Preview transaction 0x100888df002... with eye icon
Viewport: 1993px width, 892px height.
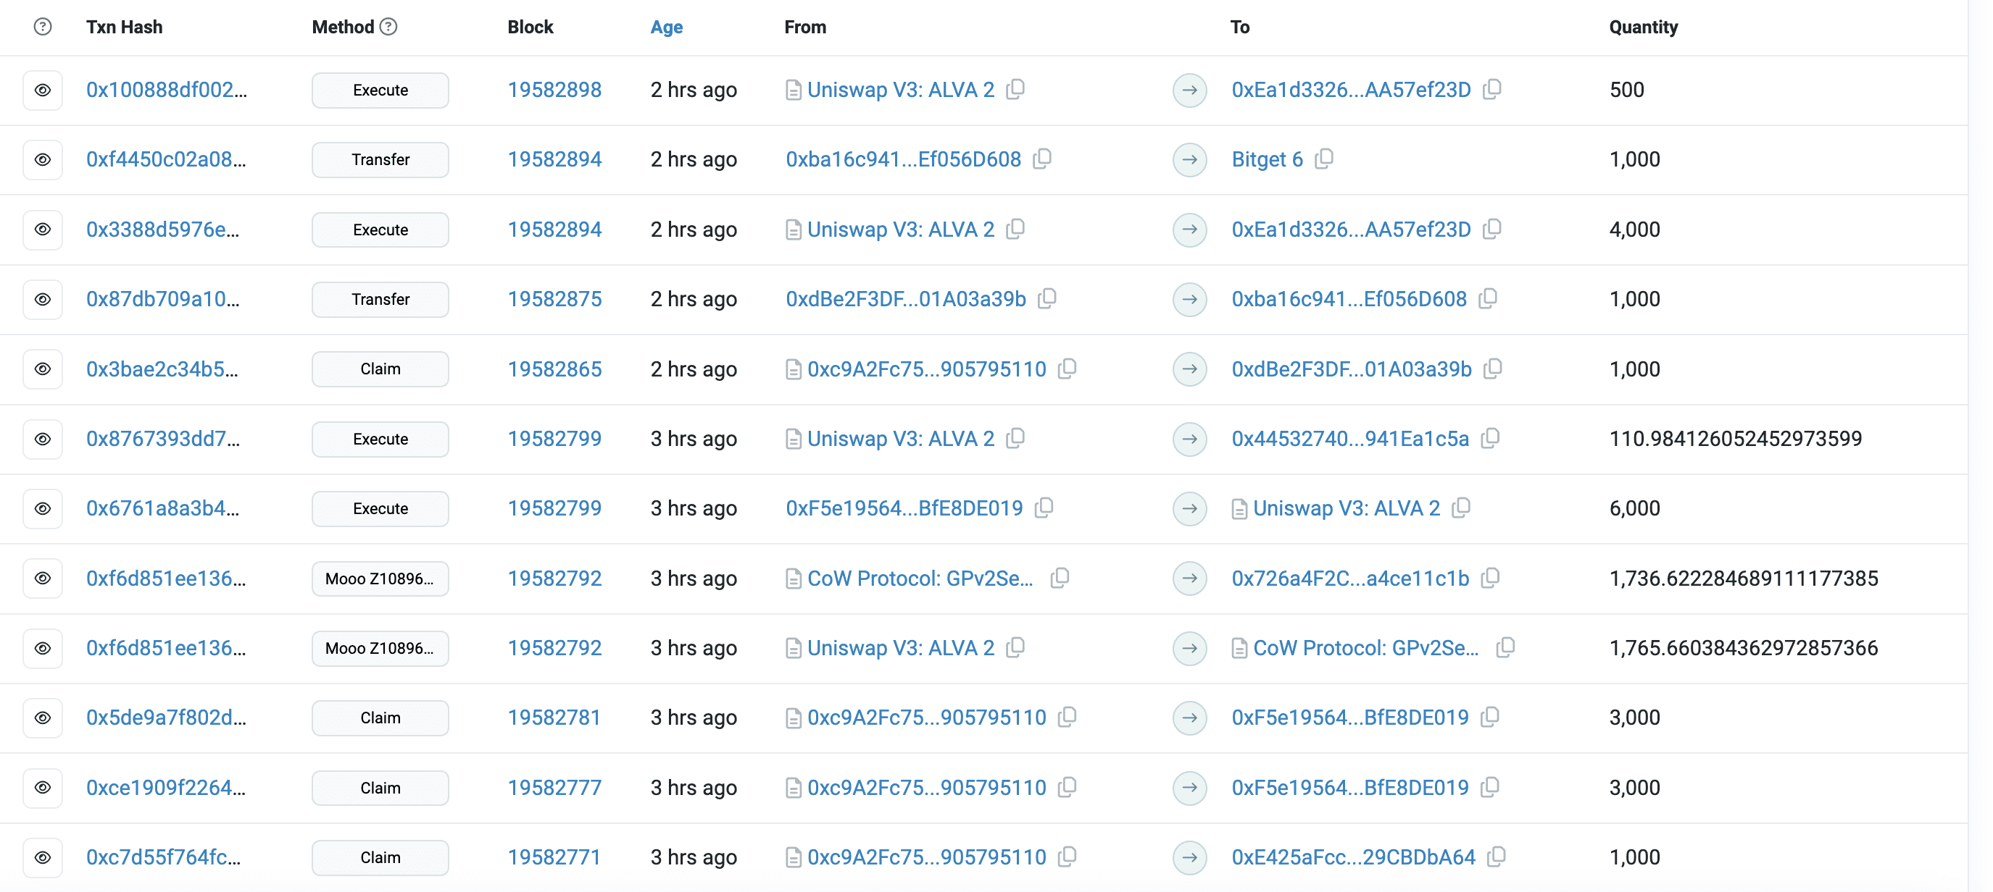coord(43,90)
